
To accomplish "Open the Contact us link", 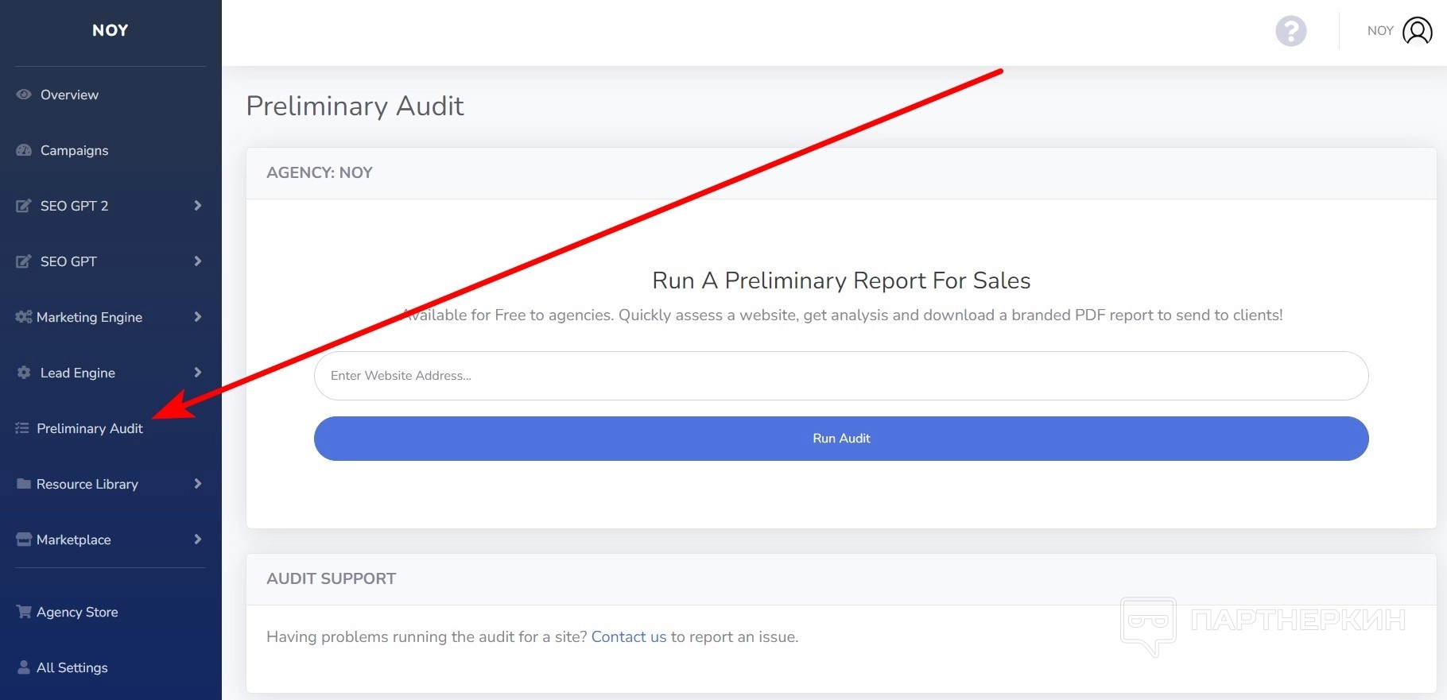I will point(628,636).
